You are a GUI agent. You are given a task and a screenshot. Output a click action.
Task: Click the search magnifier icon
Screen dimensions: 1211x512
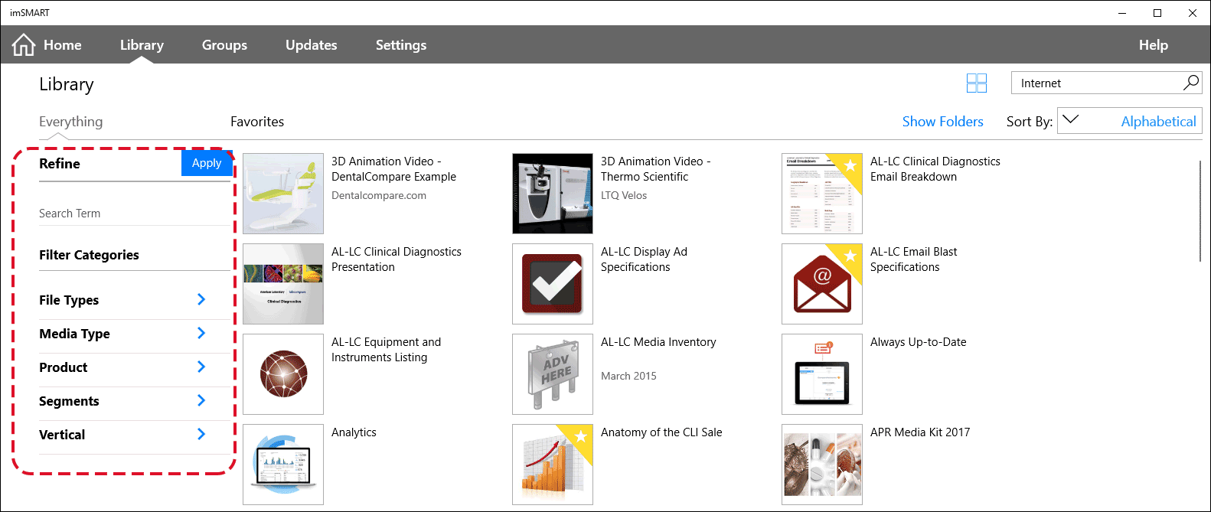pos(1191,83)
